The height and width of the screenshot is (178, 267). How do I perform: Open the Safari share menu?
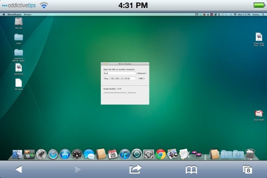pos(136,169)
